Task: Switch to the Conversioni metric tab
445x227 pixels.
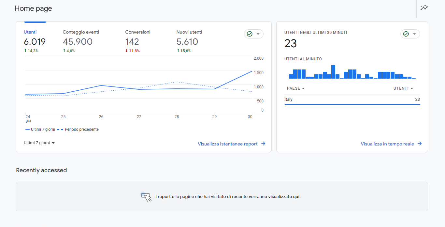Action: coord(137,42)
